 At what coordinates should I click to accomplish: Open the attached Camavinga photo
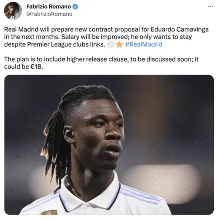pos(109,144)
